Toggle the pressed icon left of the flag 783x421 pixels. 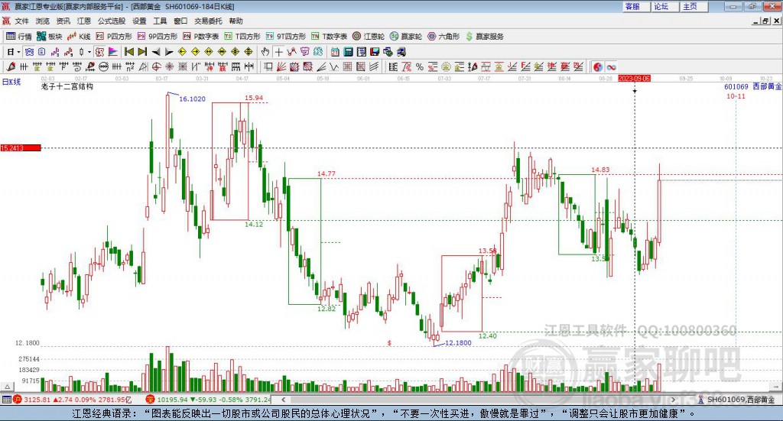pyautogui.click(x=99, y=52)
